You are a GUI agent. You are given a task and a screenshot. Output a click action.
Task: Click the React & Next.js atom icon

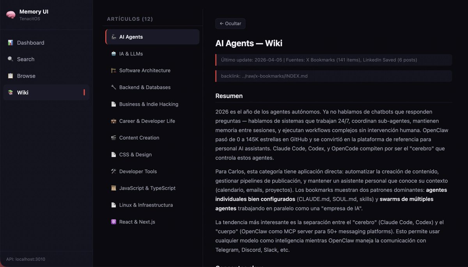click(113, 222)
